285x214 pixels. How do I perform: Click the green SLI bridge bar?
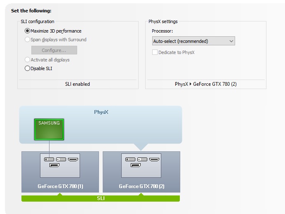coord(101,198)
